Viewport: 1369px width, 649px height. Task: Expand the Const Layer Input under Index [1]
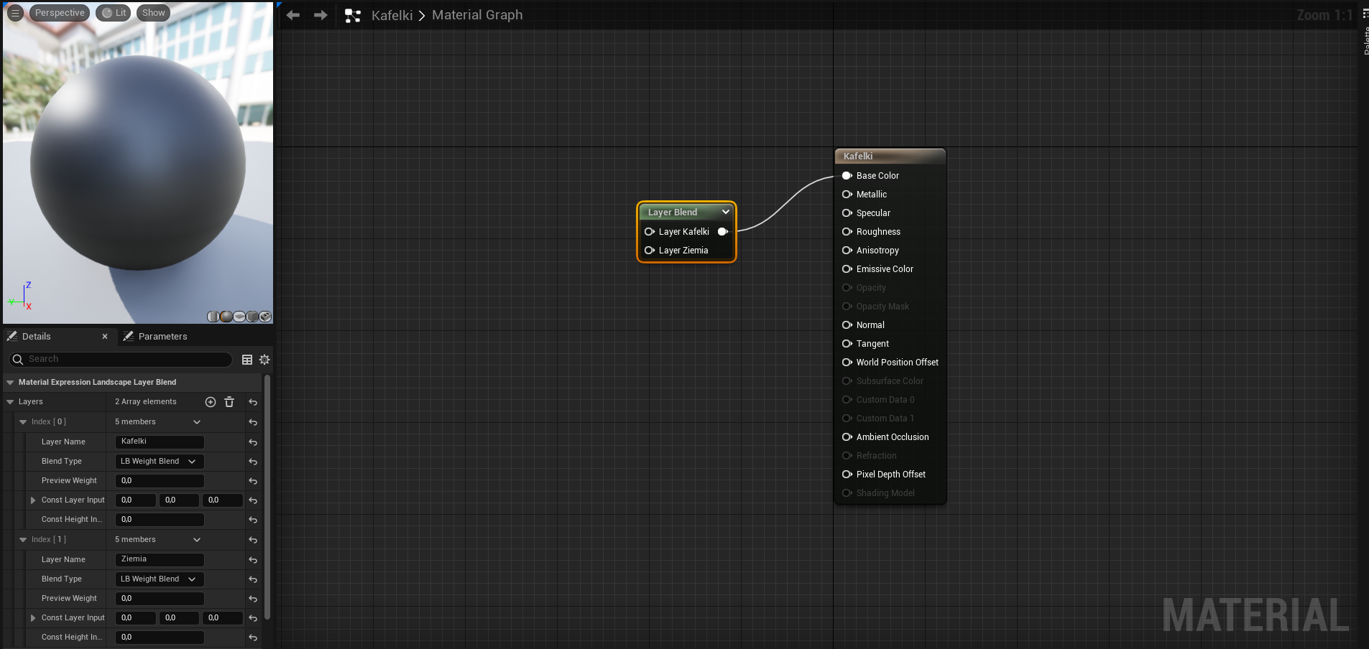click(32, 618)
